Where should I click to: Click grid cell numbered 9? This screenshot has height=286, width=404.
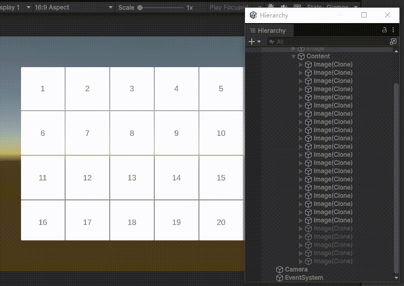176,133
